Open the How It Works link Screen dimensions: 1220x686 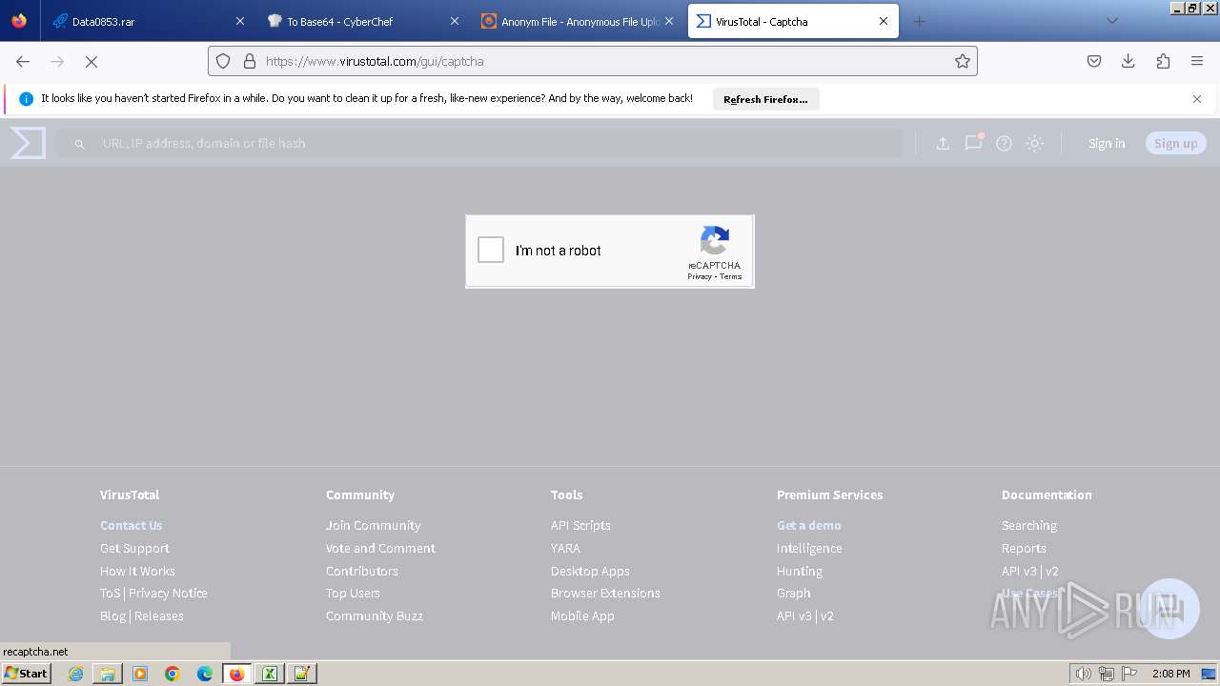(137, 571)
